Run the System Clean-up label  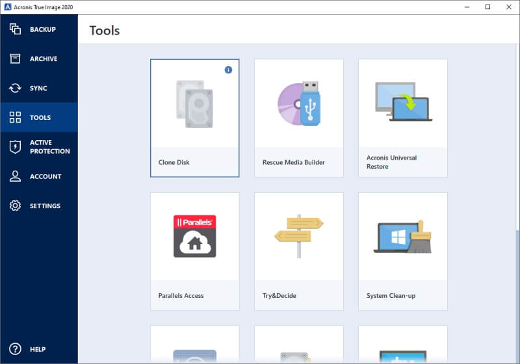click(x=391, y=295)
